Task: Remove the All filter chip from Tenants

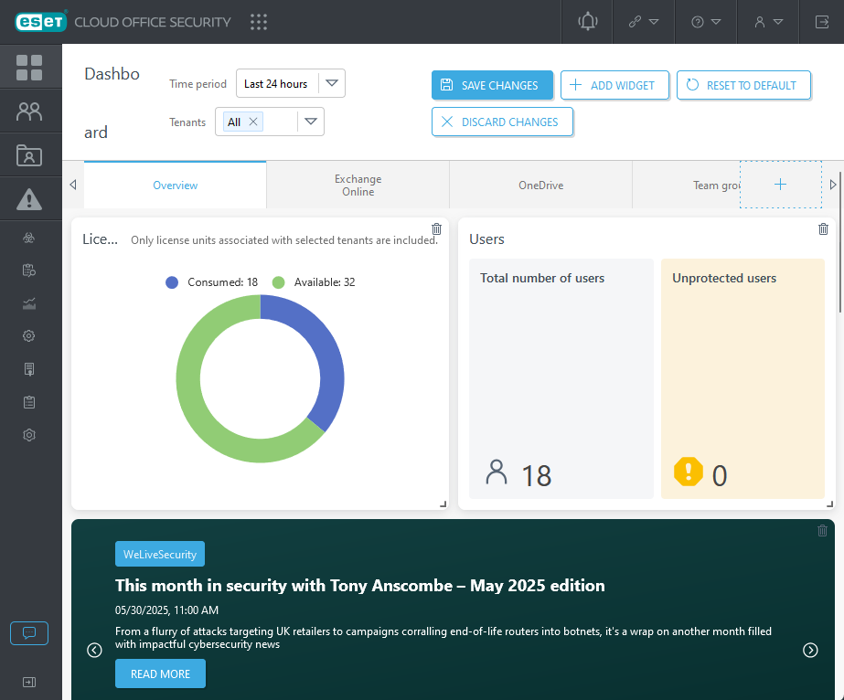Action: pos(253,121)
